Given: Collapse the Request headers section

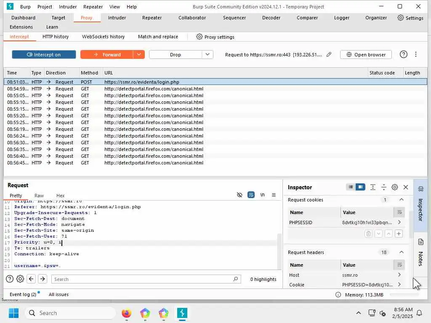Looking at the screenshot, I should click(401, 252).
